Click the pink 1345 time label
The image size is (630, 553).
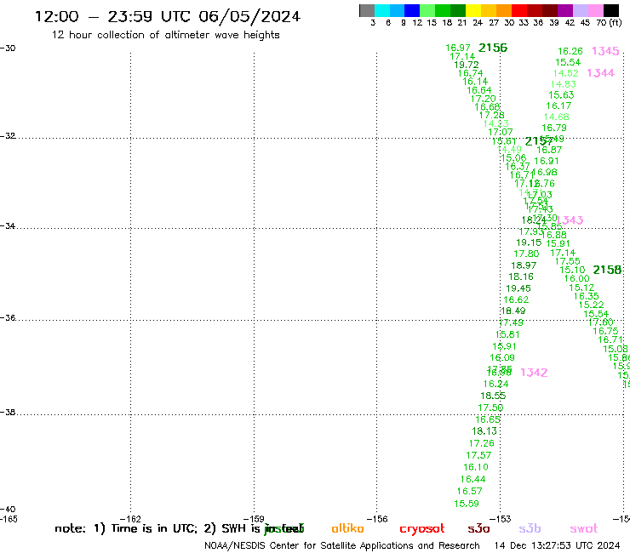click(605, 51)
